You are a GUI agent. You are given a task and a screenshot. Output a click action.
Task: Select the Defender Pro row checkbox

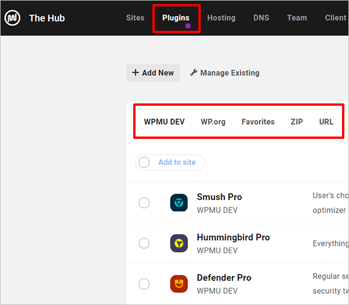point(144,284)
